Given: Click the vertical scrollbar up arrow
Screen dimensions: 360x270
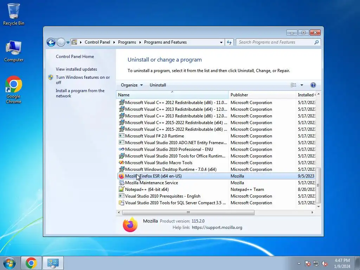Looking at the screenshot, I should coord(319,94).
